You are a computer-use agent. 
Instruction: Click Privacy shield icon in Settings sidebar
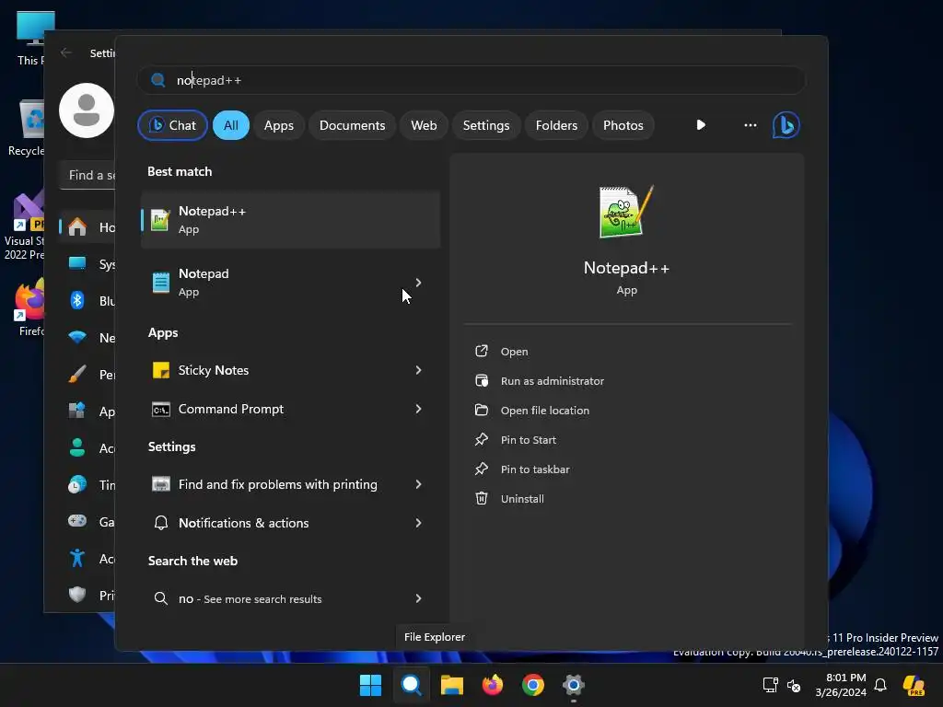[77, 595]
